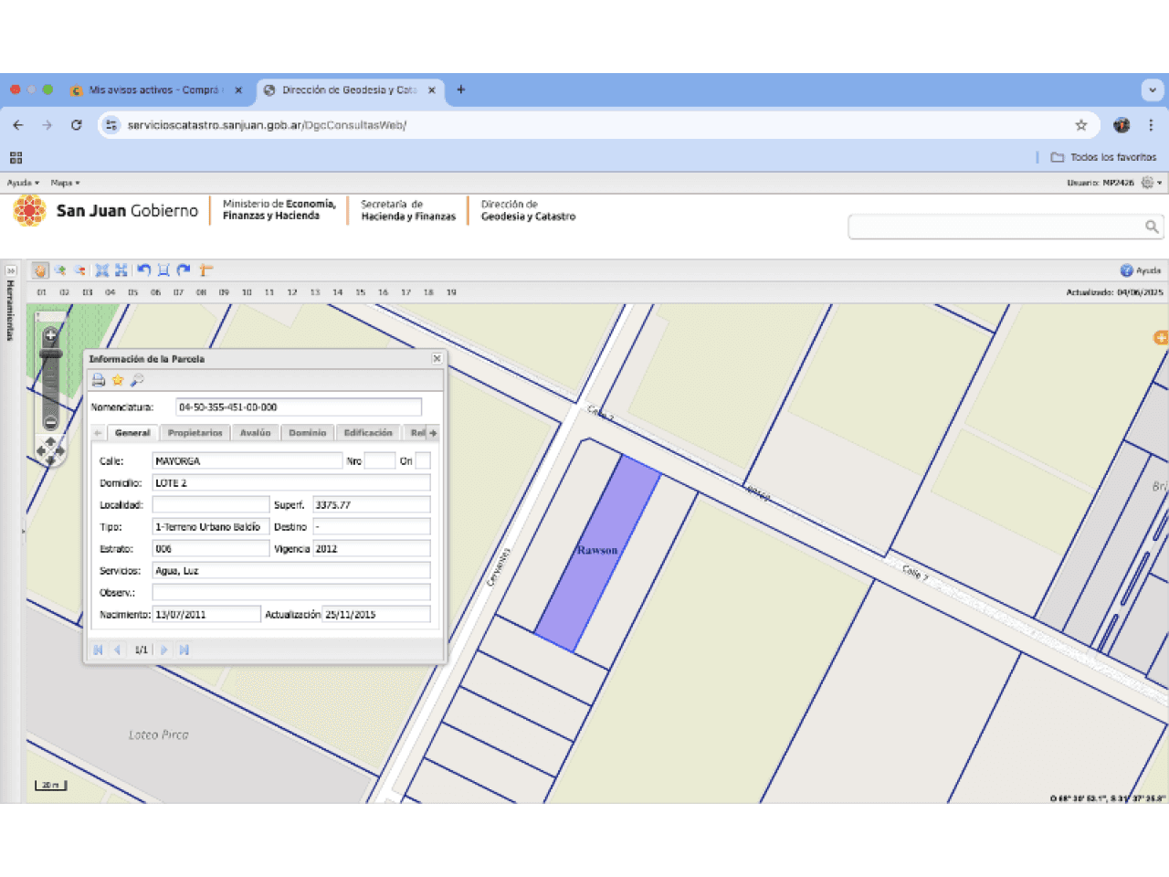This screenshot has width=1169, height=877.
Task: Click the star favorite icon in parcel panel
Action: pos(118,380)
